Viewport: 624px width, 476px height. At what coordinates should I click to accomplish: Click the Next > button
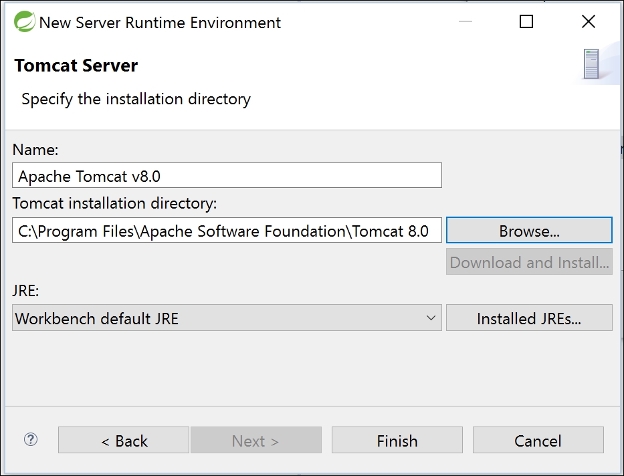click(256, 440)
